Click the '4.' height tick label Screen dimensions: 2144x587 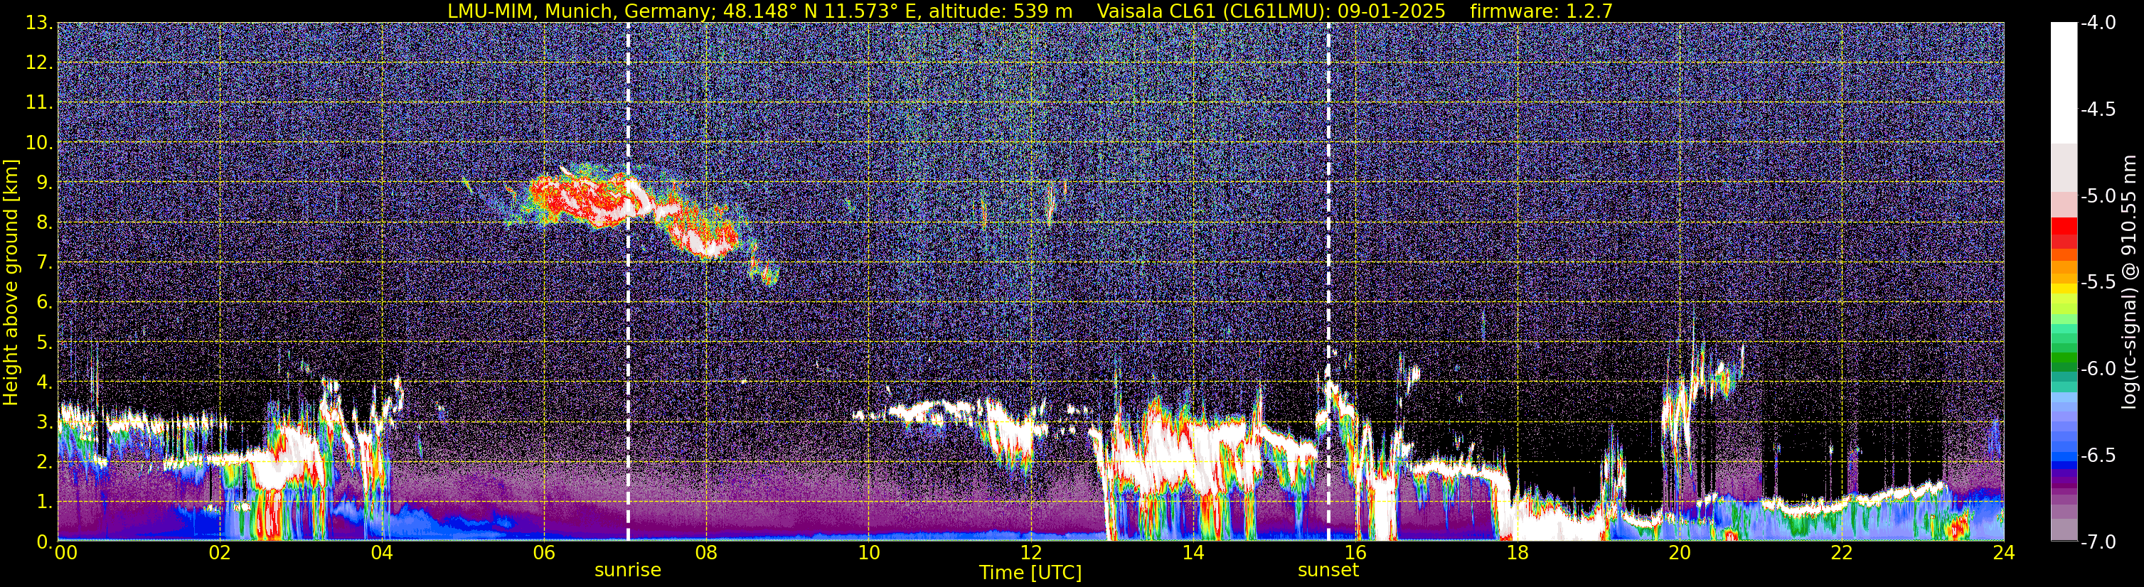tap(45, 382)
